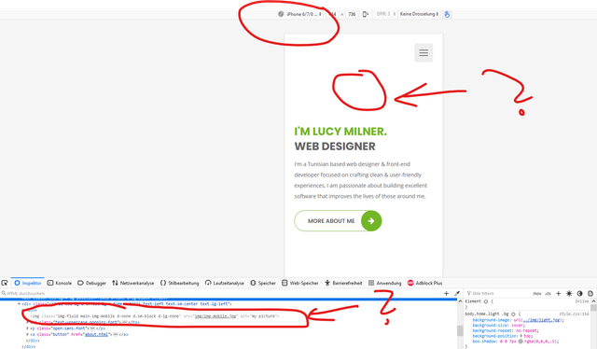Image resolution: width=597 pixels, height=349 pixels.
Task: Click the green arrow circle icon
Action: coord(371,220)
